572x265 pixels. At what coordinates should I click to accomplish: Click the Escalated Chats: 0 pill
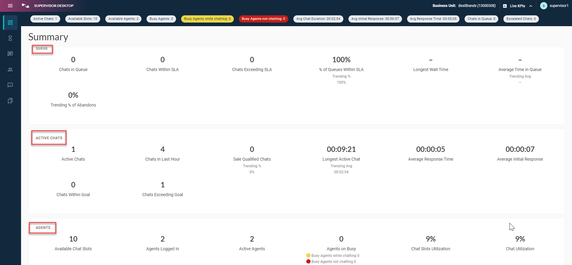point(521,19)
